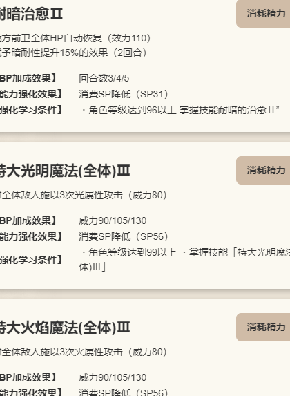
Task: Click the 能力强化效果 label in the 耐暗治愈Ⅱ card
Action: tap(31, 94)
